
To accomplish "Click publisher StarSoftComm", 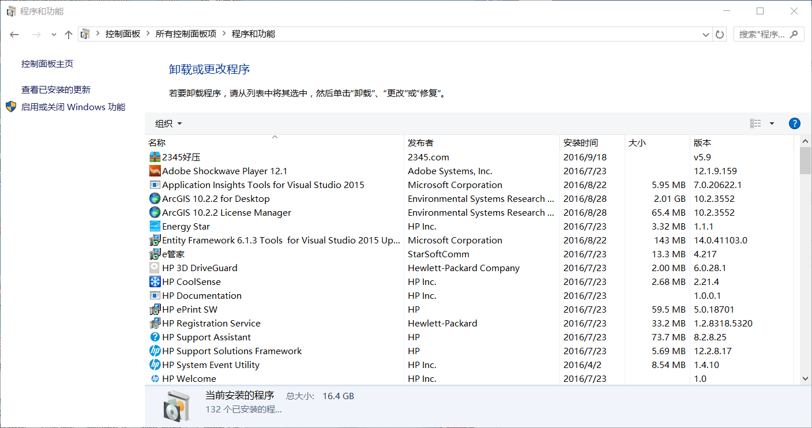I will click(x=439, y=254).
